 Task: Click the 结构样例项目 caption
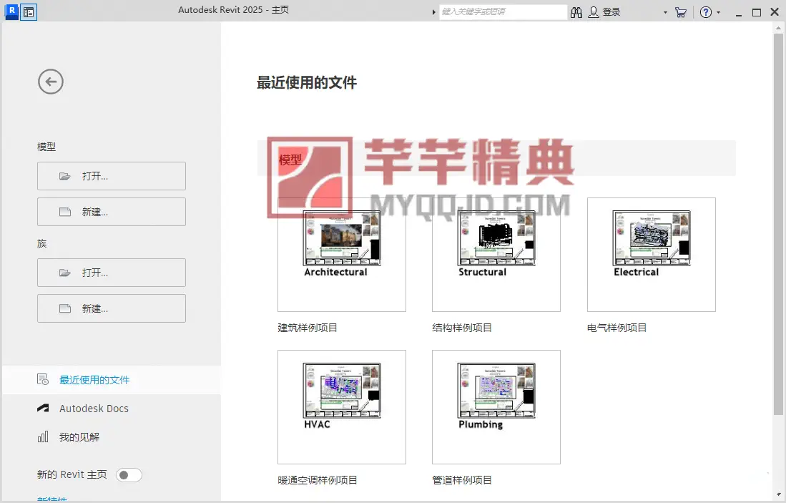tap(462, 328)
